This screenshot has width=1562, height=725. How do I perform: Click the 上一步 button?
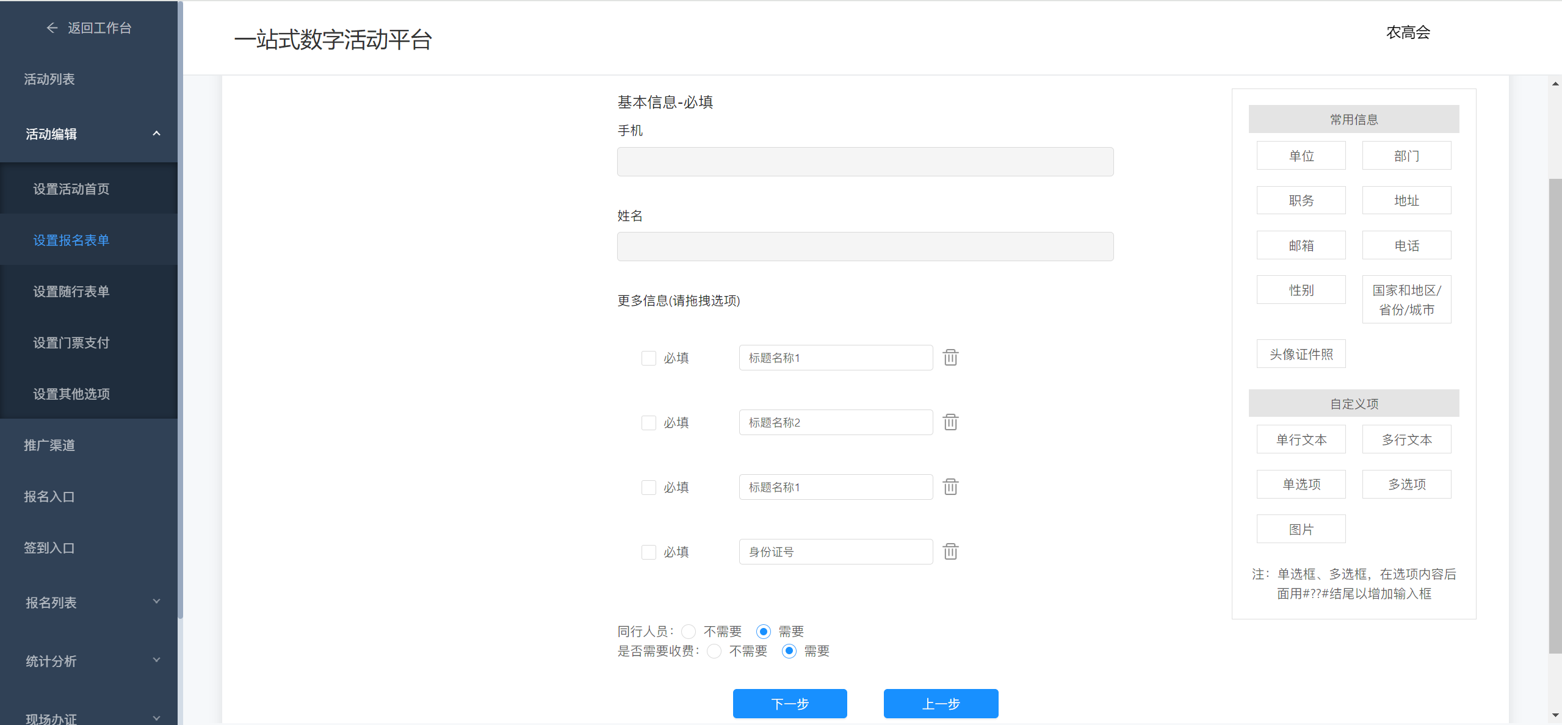(x=941, y=704)
